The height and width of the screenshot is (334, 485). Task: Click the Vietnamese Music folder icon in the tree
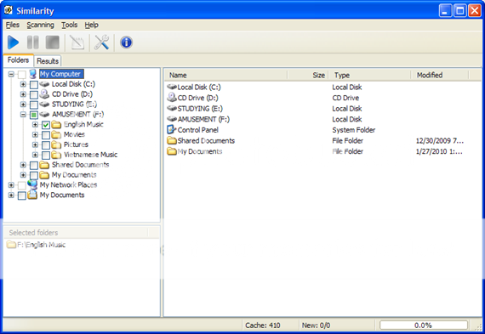point(56,155)
